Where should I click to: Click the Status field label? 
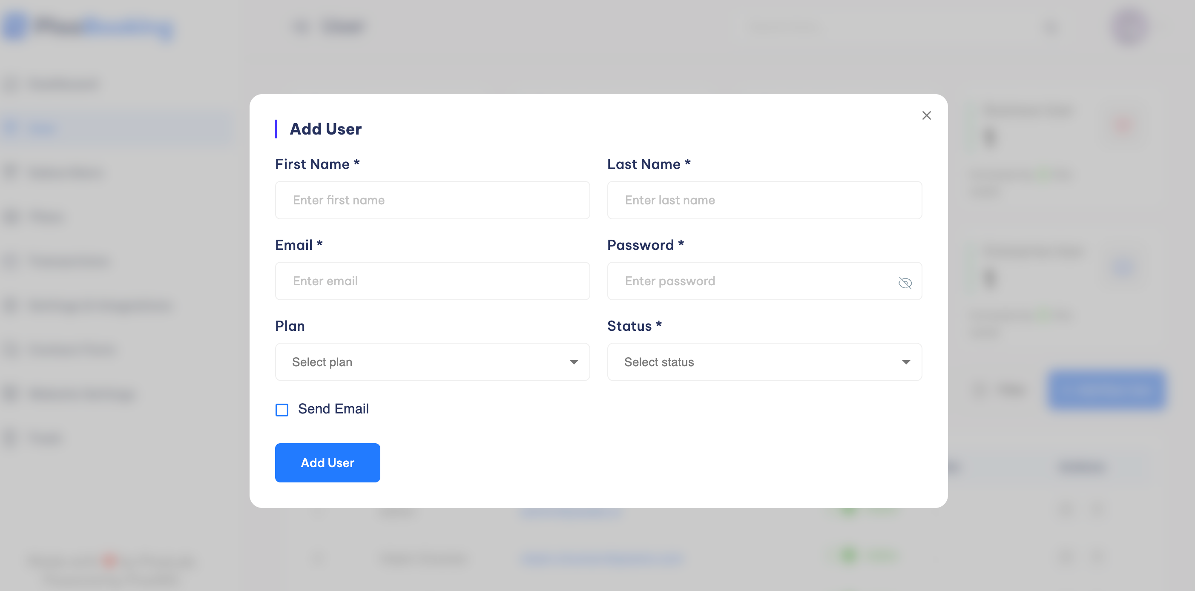point(634,326)
